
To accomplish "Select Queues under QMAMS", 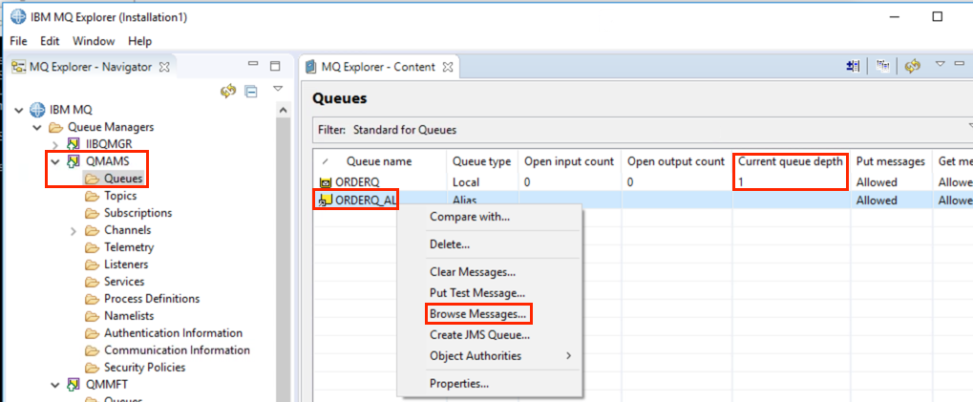I will pyautogui.click(x=123, y=179).
